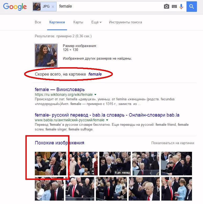Open the female — Викисловарь result
Image resolution: width=203 pixels, height=204 pixels.
click(x=60, y=90)
